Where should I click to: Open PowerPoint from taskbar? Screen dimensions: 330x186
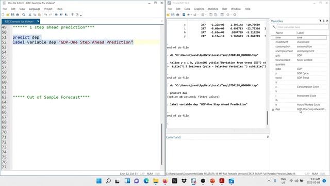click(212, 181)
